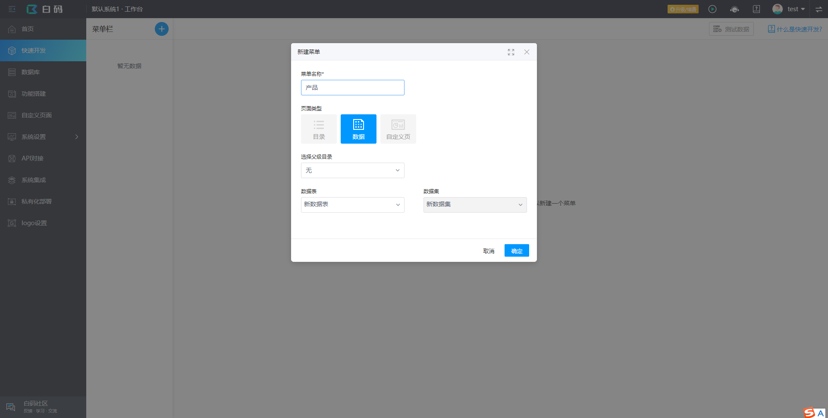
Task: Click the 暂无数据 empty text
Action: [x=129, y=66]
